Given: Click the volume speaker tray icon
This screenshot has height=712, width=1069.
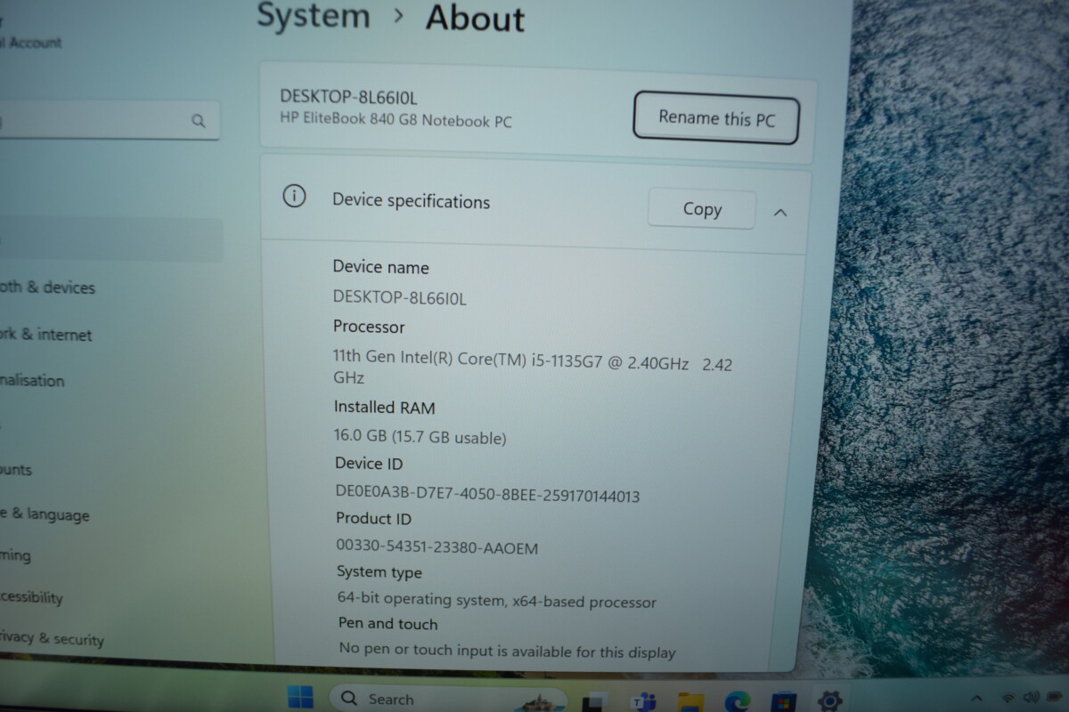Looking at the screenshot, I should [1031, 697].
